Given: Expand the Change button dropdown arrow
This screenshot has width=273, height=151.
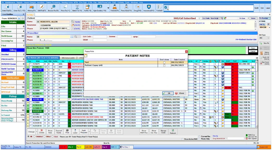Looking at the screenshot, I should tap(36, 132).
